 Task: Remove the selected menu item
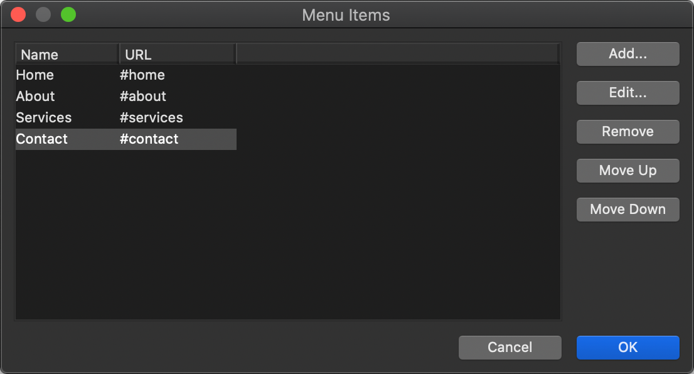627,132
